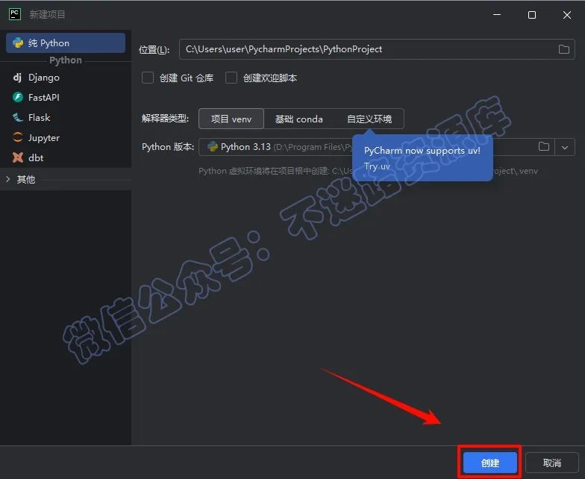
Task: Click the Python logo beside 纯 Python
Action: click(18, 43)
